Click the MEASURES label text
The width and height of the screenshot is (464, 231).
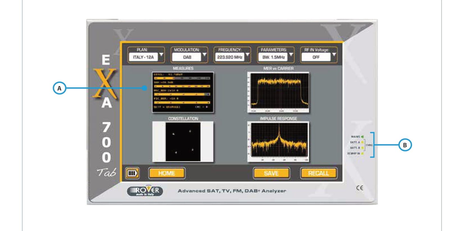pyautogui.click(x=183, y=68)
